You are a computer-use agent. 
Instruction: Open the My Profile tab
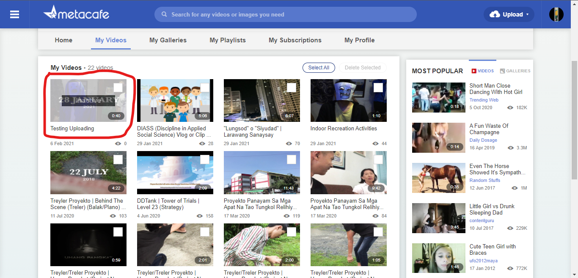[360, 40]
